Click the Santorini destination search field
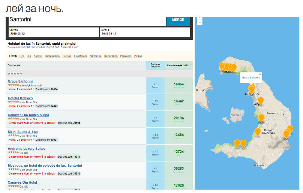303x193 pixels. click(x=87, y=21)
